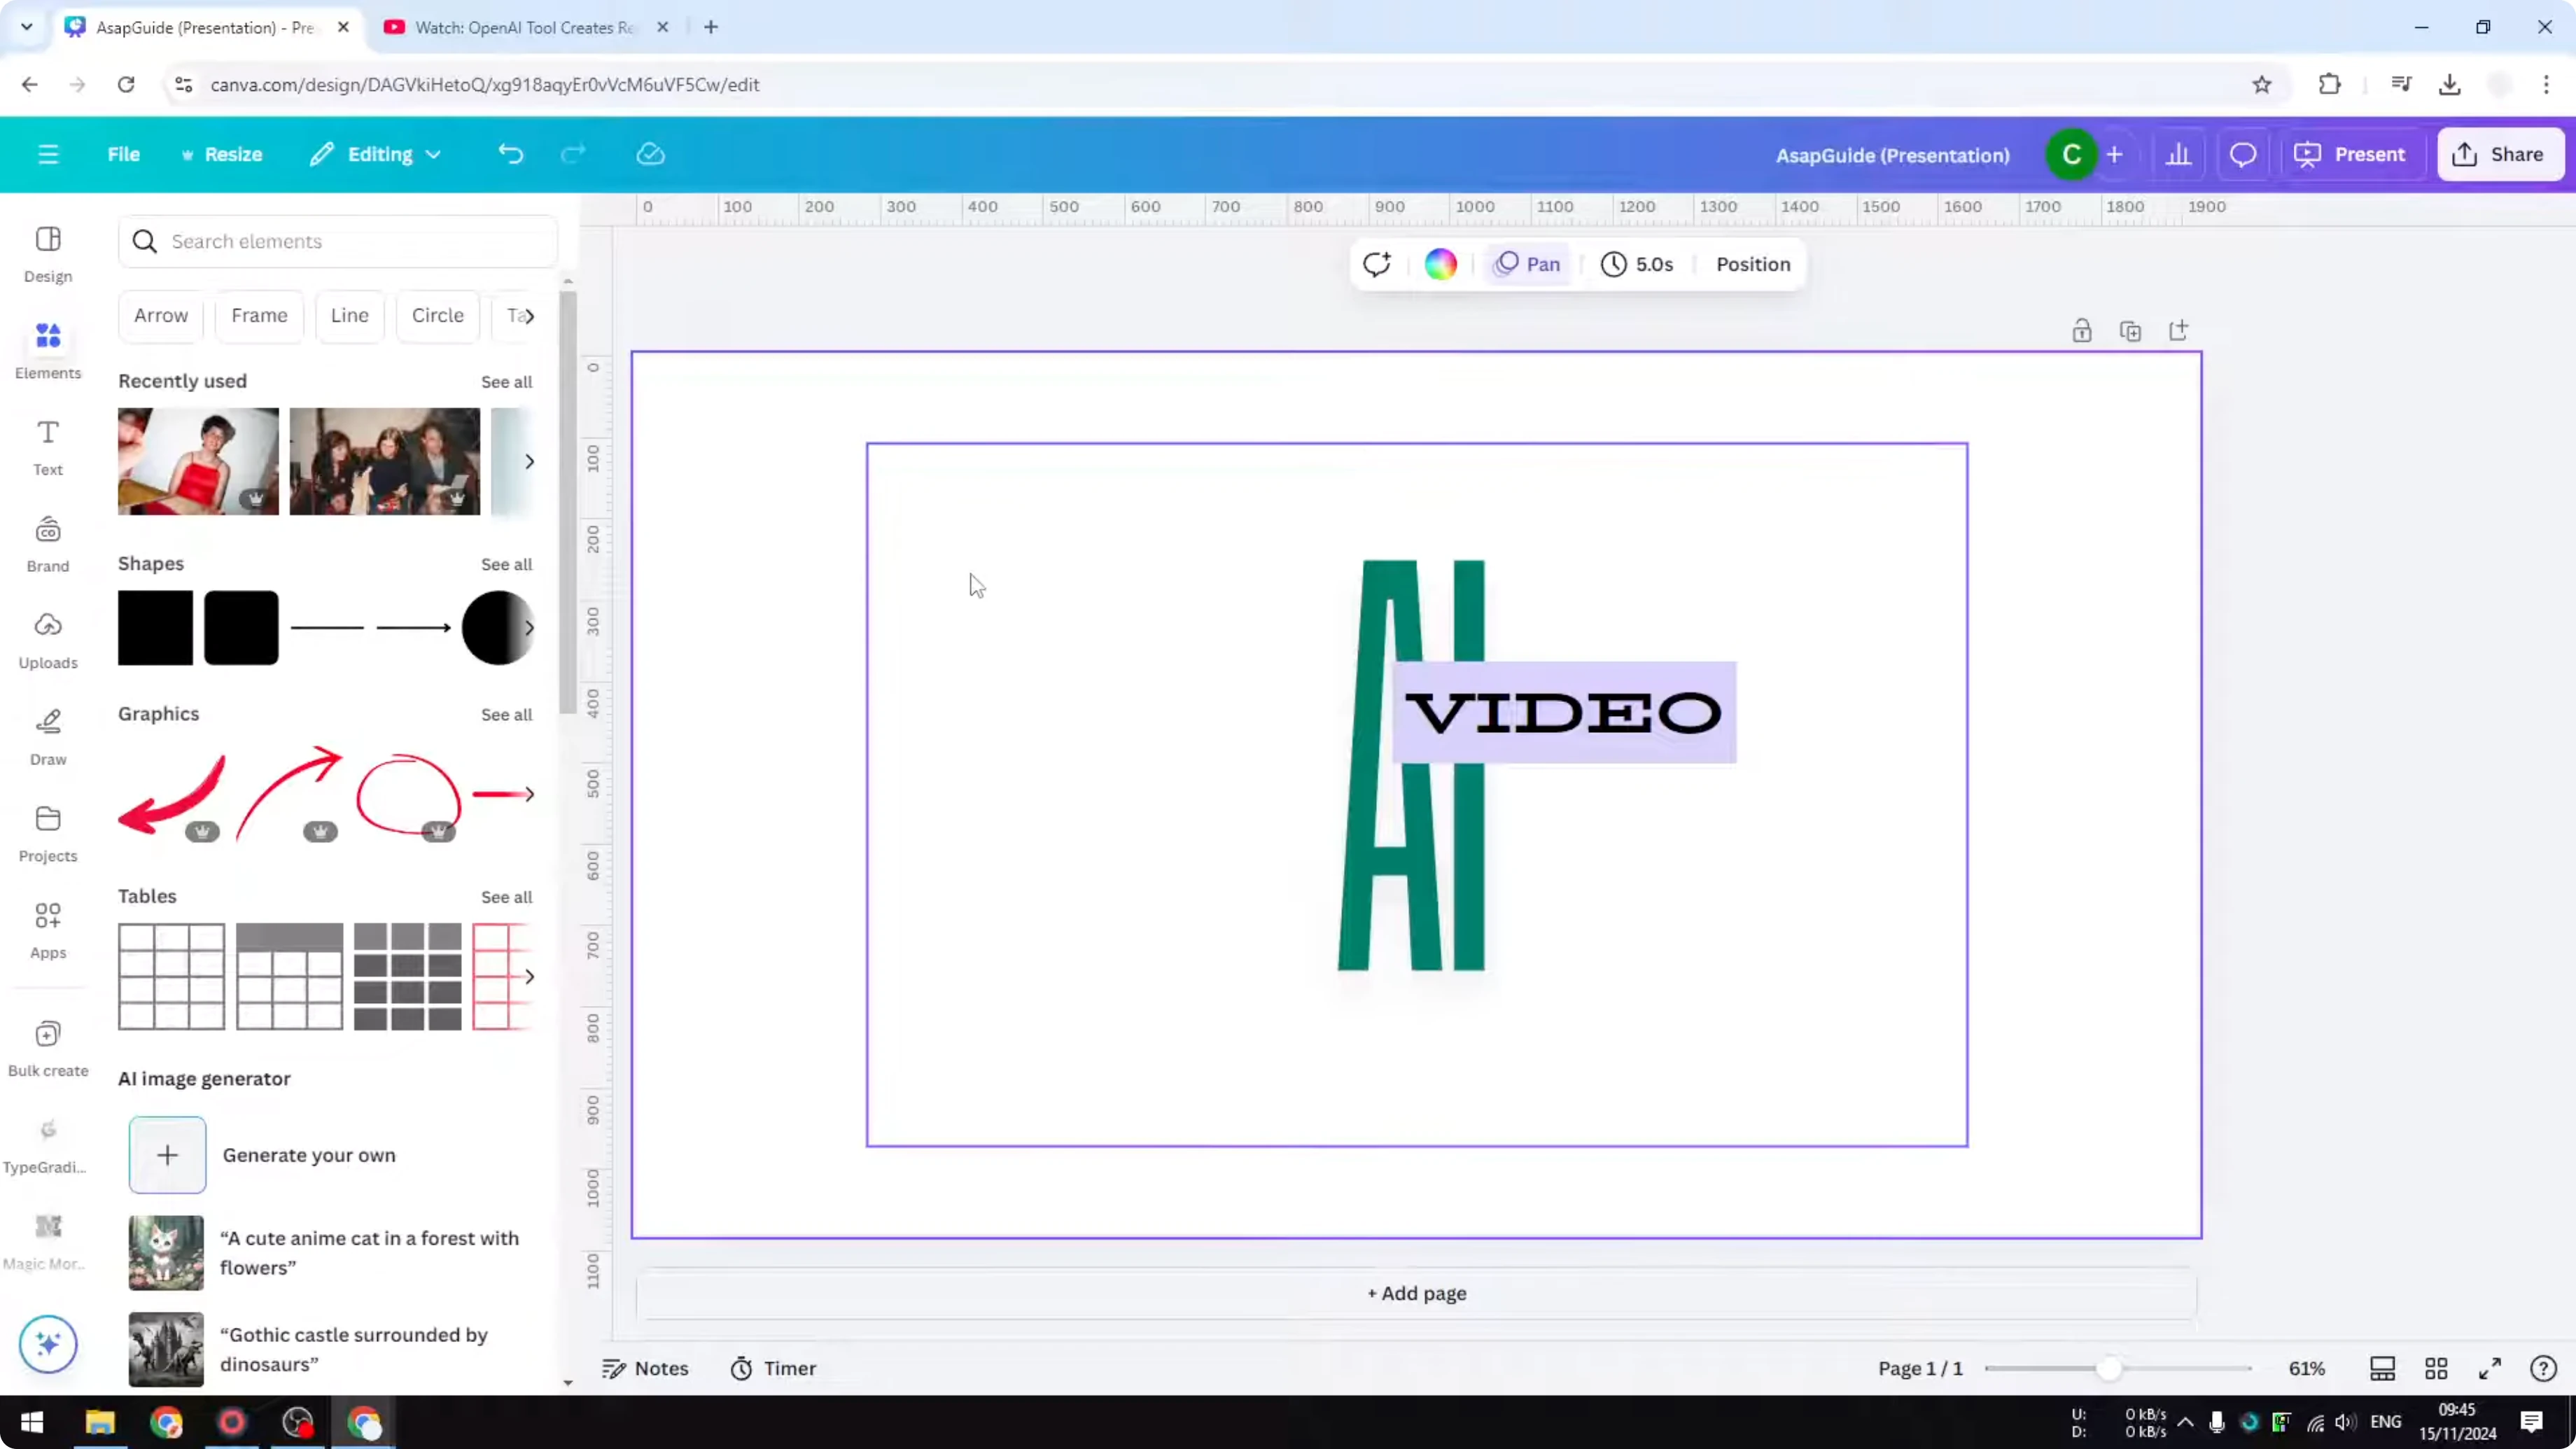Expand more shapes with the chevron
The image size is (2576, 1449).
click(529, 627)
